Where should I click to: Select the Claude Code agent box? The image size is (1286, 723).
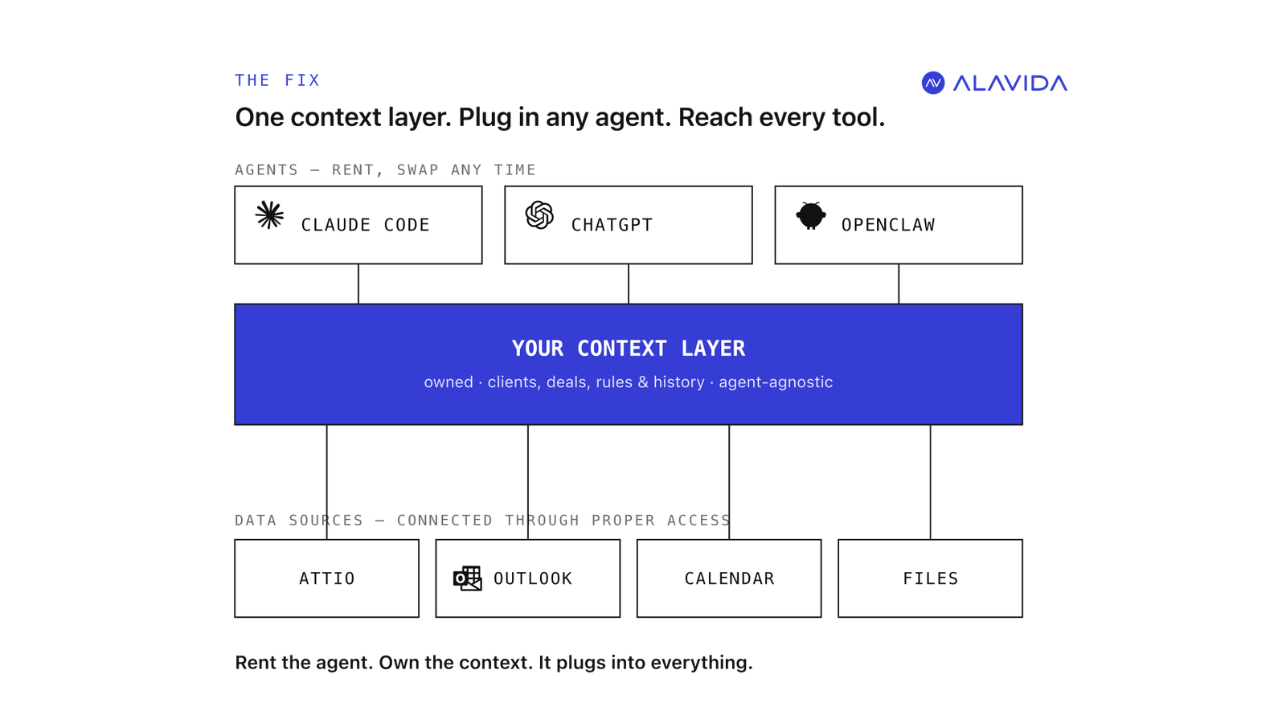click(358, 225)
